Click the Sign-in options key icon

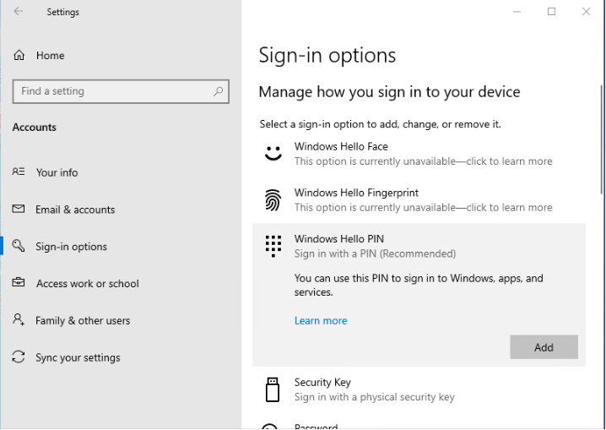click(x=19, y=246)
